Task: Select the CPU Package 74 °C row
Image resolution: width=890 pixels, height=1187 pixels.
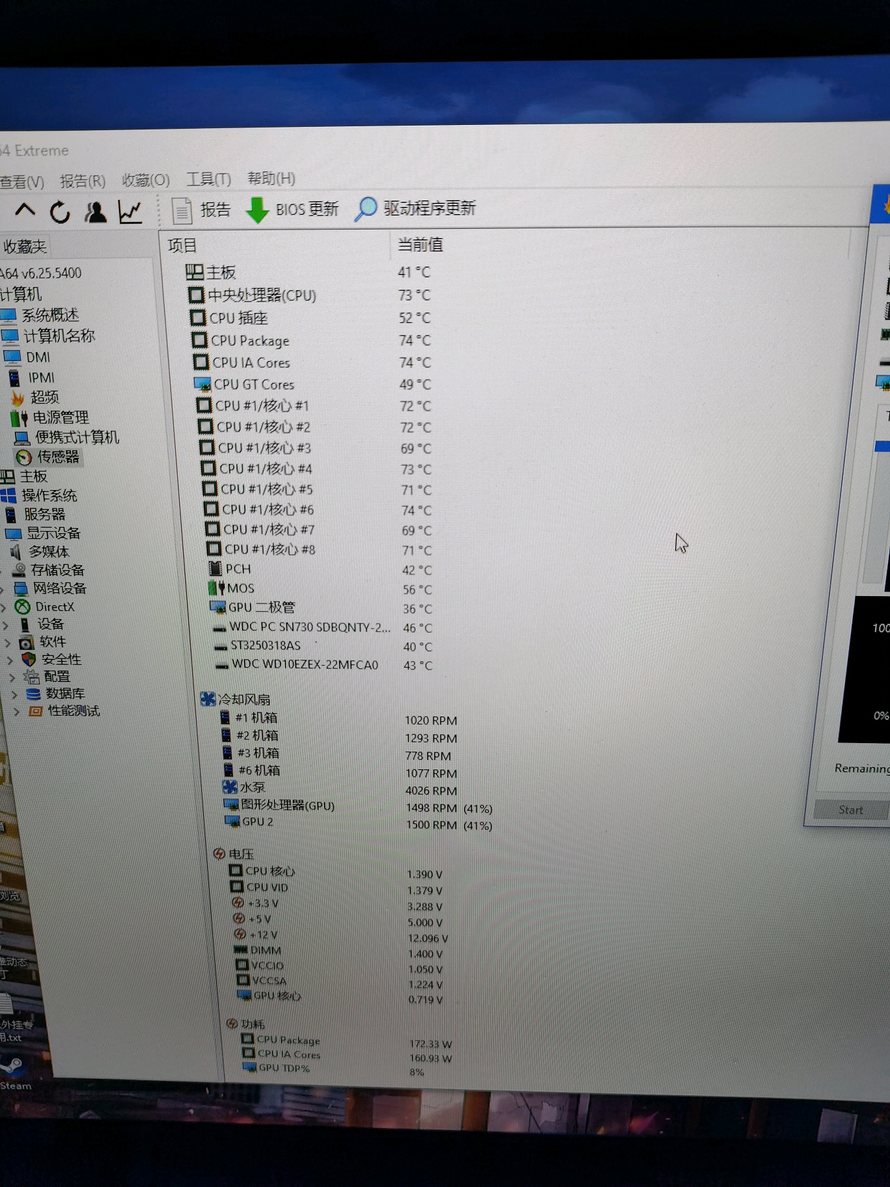Action: point(312,340)
